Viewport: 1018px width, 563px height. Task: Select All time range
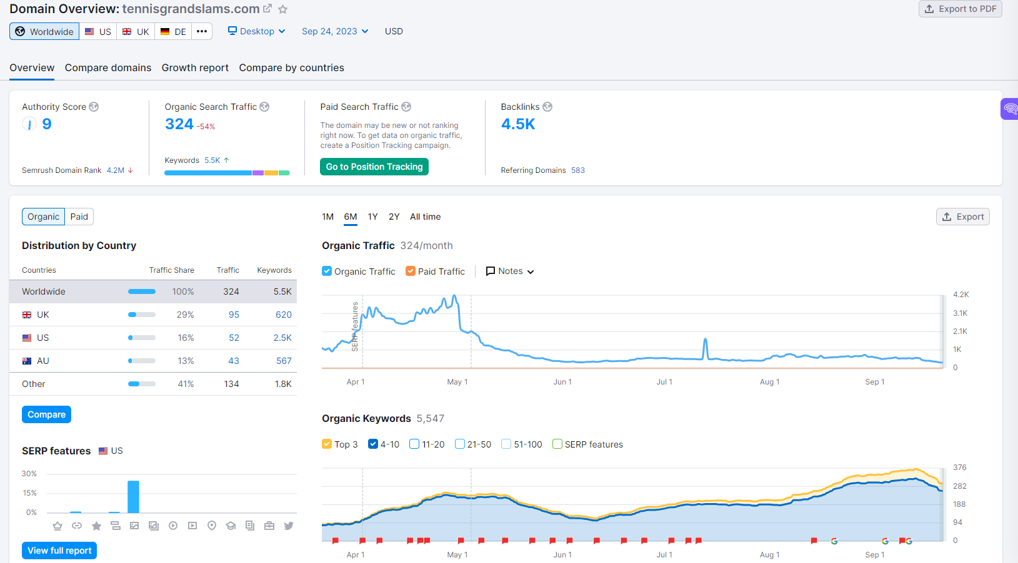425,217
